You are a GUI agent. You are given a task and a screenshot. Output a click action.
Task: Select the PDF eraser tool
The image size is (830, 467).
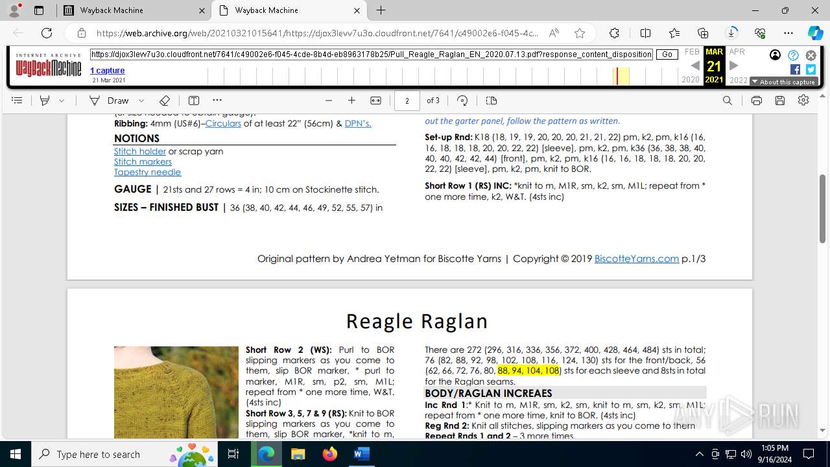tap(165, 101)
